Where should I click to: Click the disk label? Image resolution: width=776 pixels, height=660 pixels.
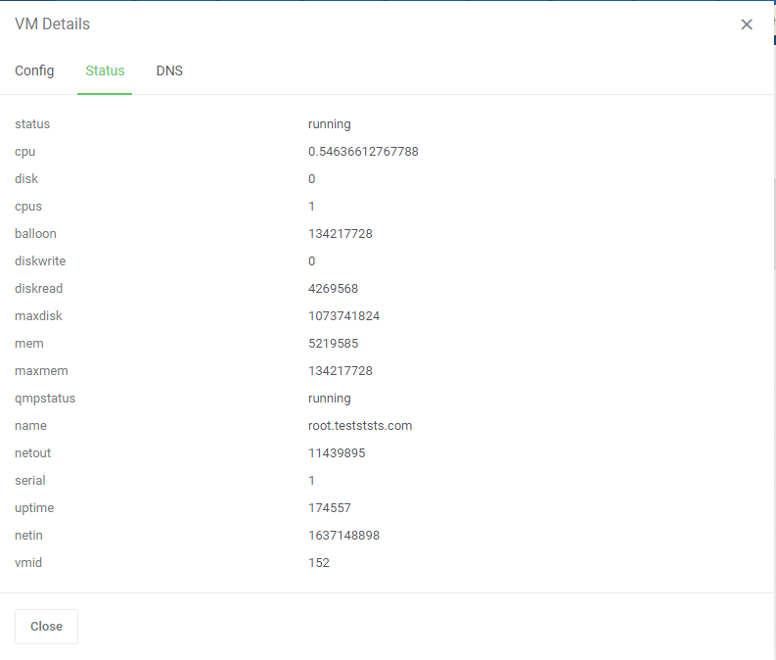tap(26, 179)
